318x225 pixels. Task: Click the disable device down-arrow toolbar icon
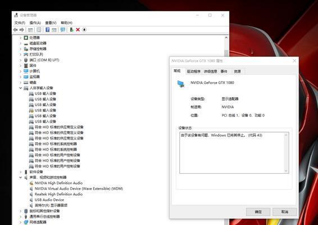click(x=84, y=30)
